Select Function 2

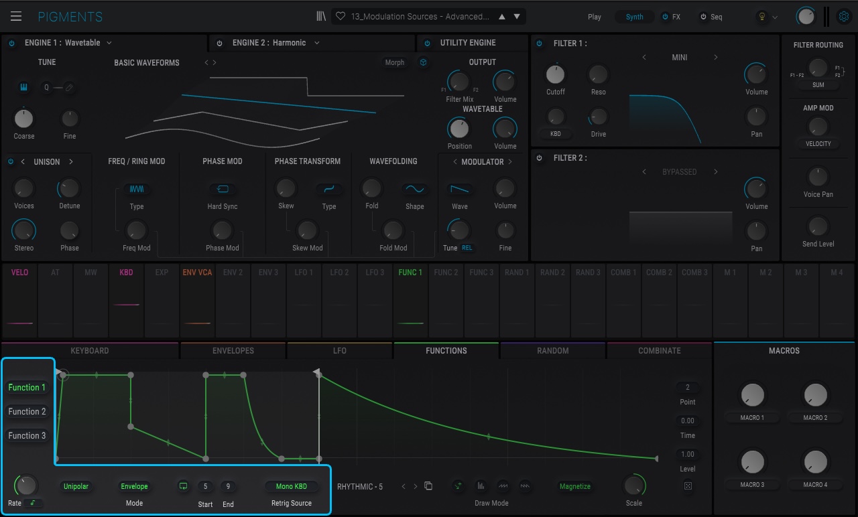click(27, 412)
